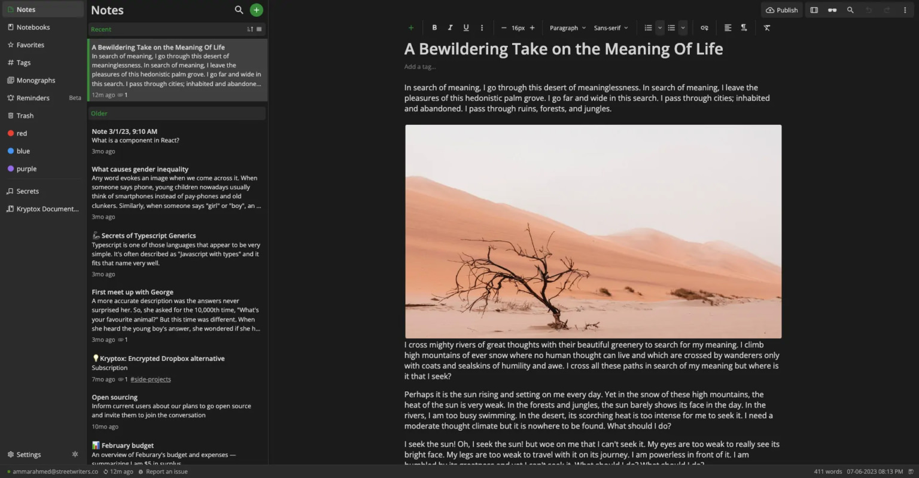
Task: Clear formatting with the eraser icon
Action: [x=766, y=27]
